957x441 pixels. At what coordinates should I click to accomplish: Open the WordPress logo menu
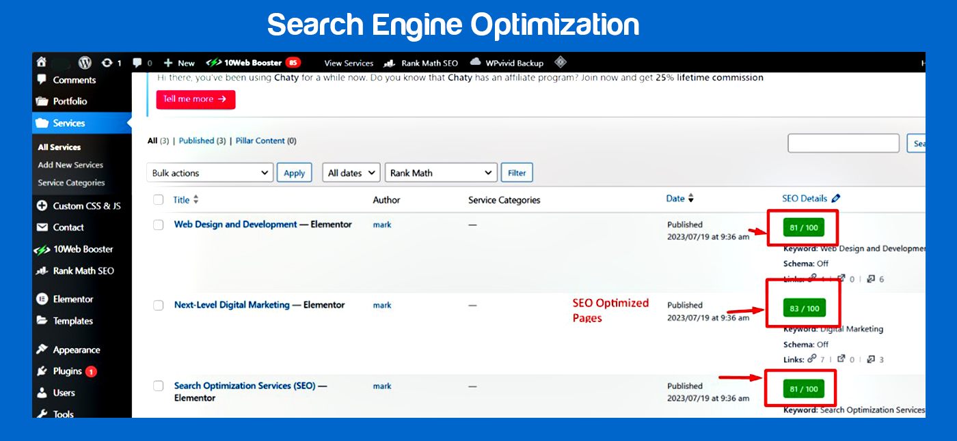pyautogui.click(x=85, y=62)
